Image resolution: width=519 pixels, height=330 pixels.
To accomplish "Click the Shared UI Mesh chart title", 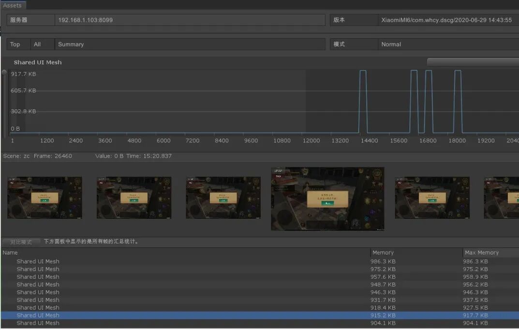I will pyautogui.click(x=38, y=62).
